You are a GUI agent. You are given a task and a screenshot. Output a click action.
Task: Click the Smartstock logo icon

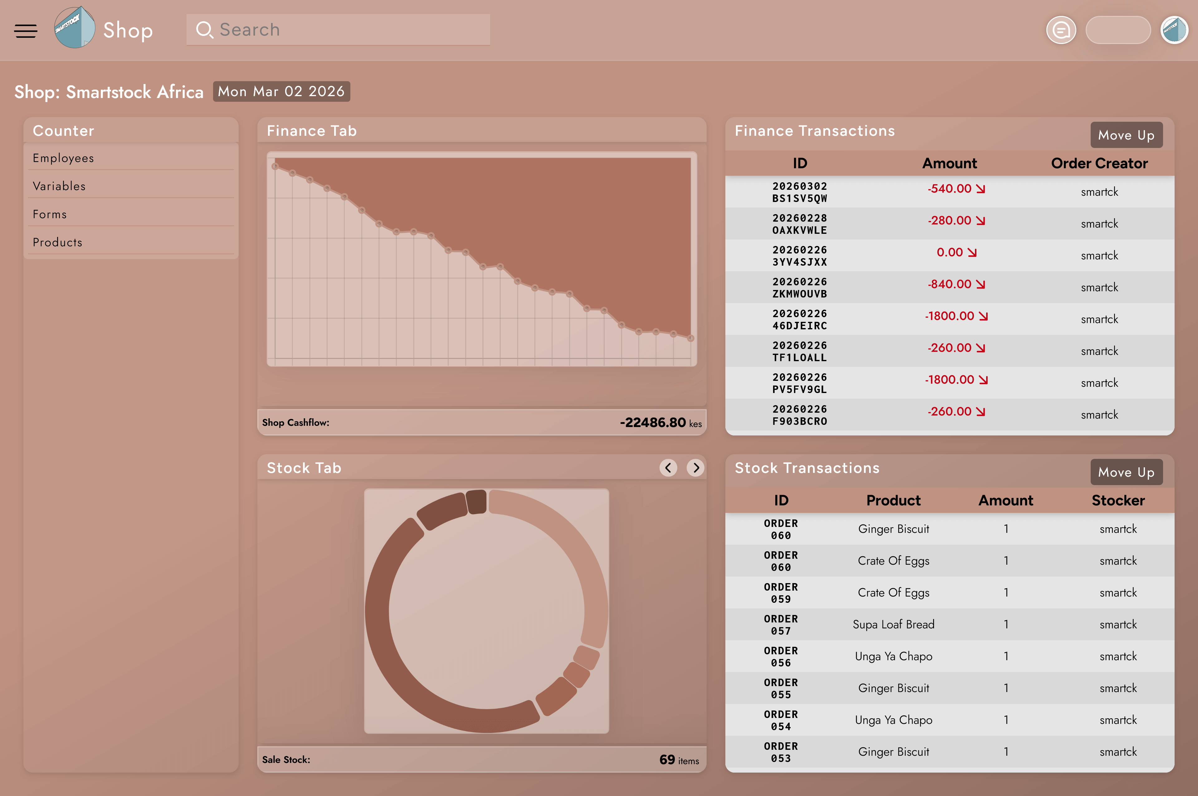tap(75, 28)
